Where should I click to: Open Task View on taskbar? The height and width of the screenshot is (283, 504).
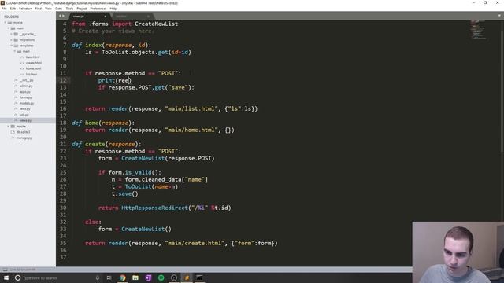109,277
